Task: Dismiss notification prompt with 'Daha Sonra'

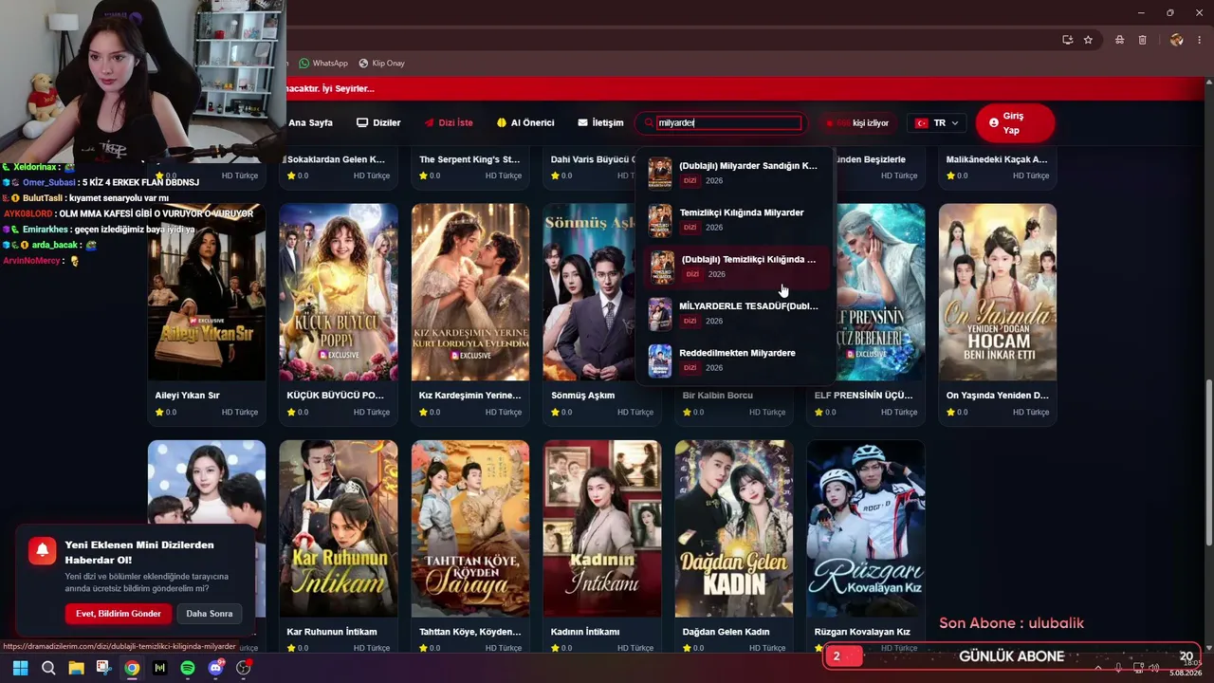Action: tap(210, 614)
